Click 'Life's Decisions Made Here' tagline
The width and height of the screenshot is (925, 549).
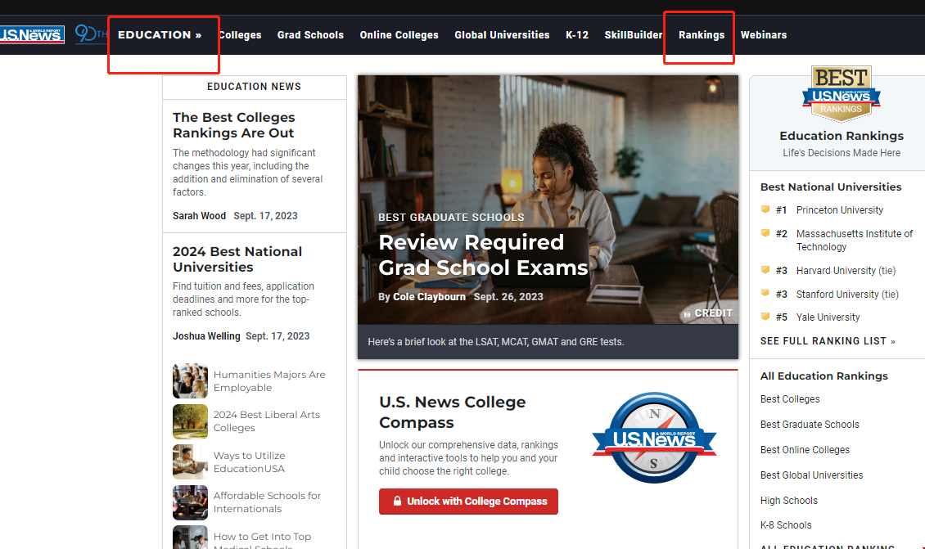click(x=842, y=153)
